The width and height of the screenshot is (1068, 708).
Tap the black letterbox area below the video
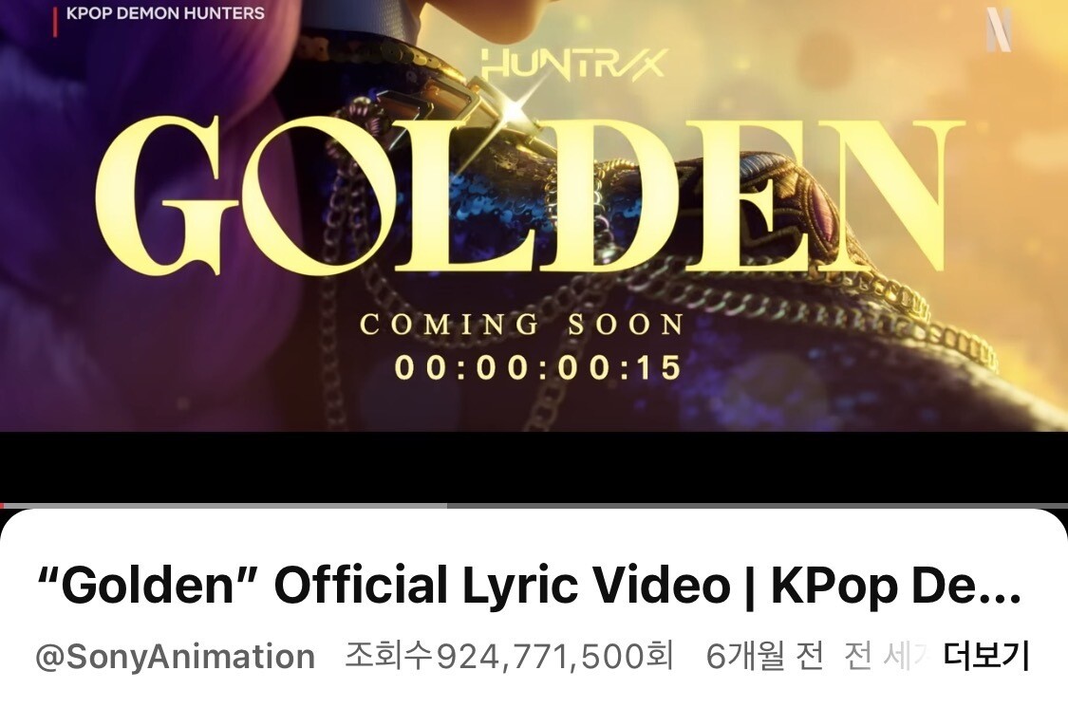coord(534,468)
